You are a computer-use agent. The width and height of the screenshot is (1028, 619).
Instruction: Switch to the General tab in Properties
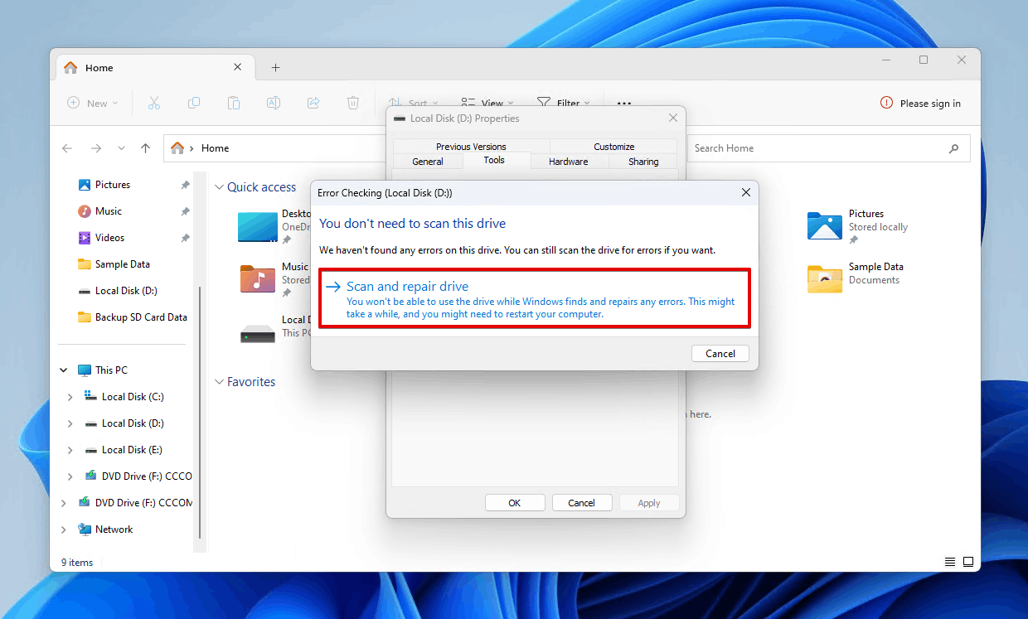tap(428, 162)
